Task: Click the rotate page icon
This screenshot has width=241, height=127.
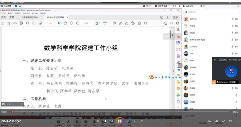Action: (x=146, y=23)
